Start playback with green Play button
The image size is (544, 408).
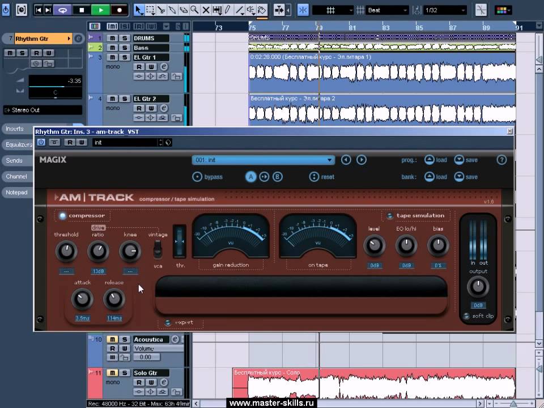click(x=101, y=10)
